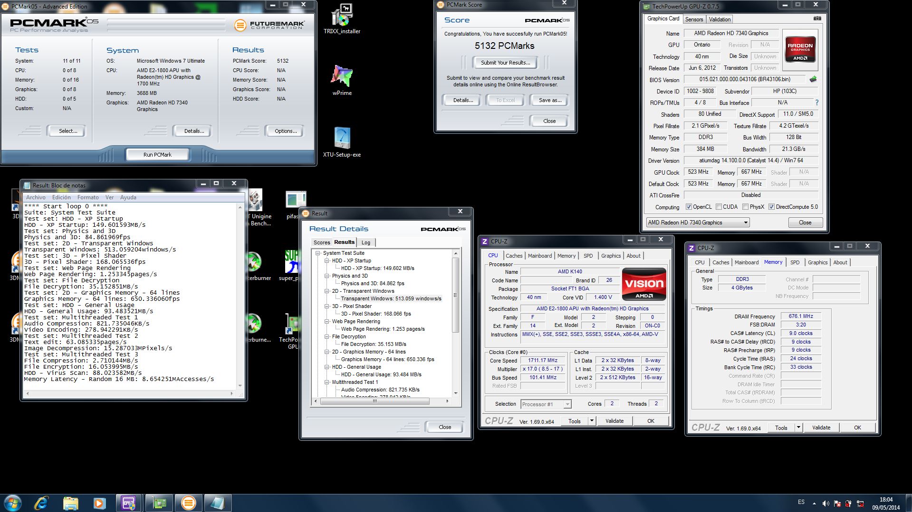
Task: Click the Radeon Graphics logo in GPU-Z
Action: tap(800, 49)
